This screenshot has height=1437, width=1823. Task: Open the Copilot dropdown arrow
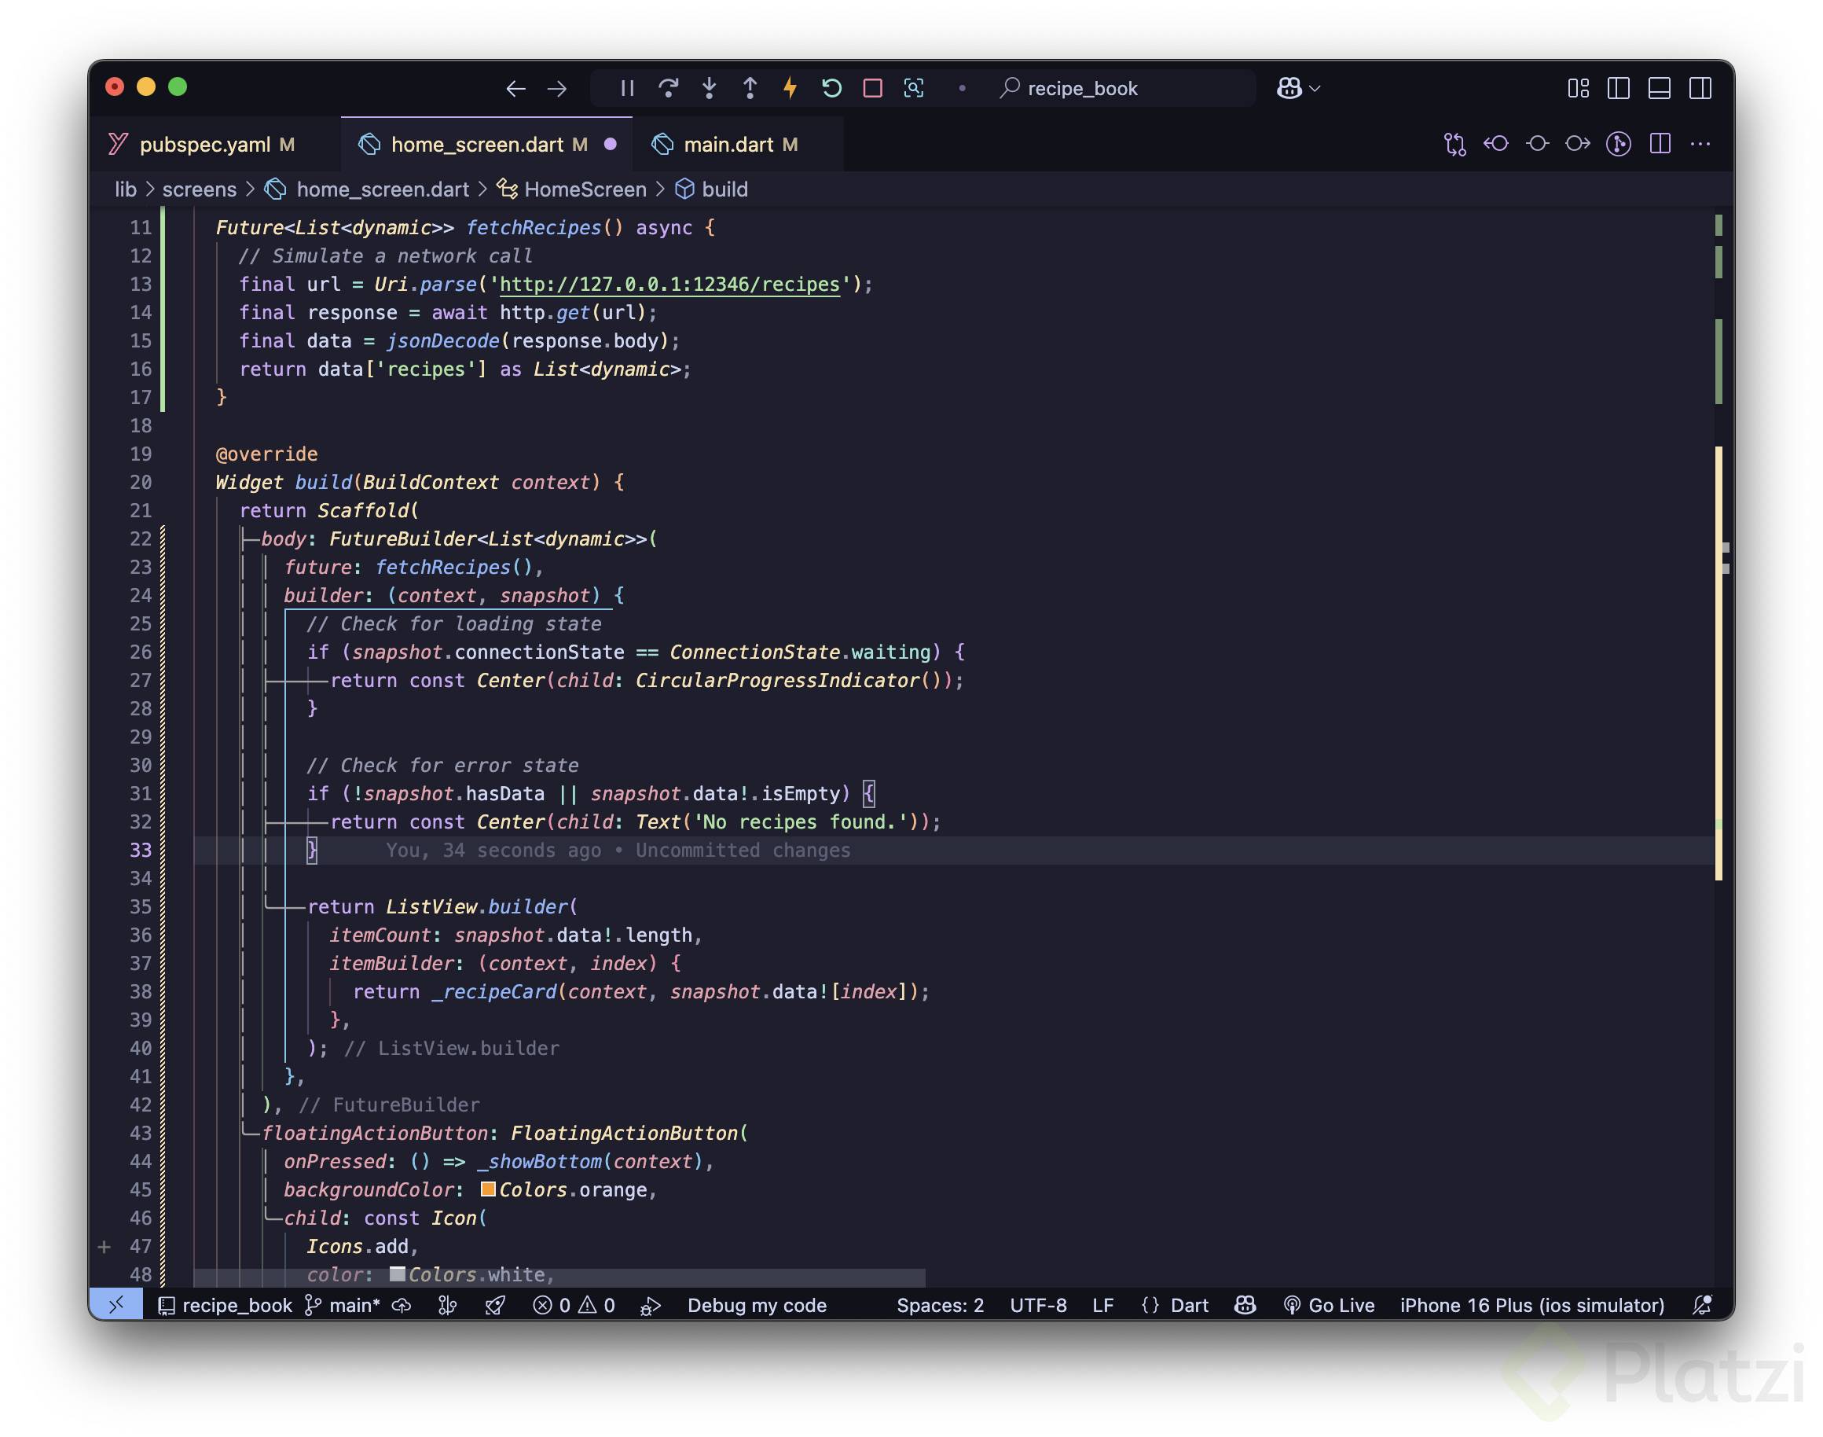pos(1315,88)
